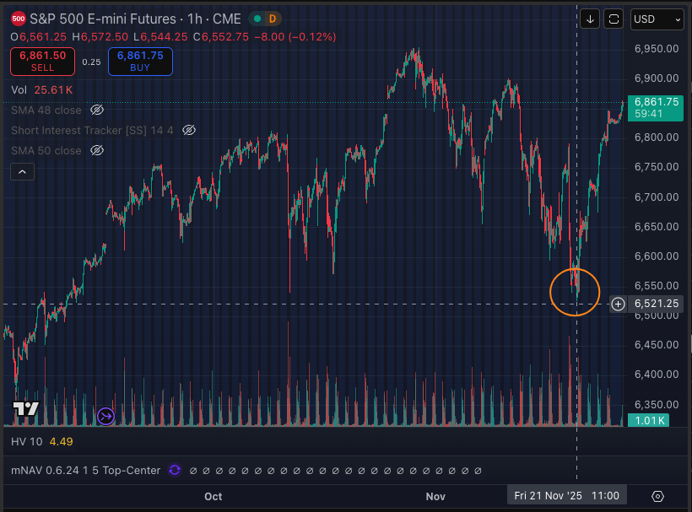The image size is (692, 512).
Task: Click the 6,521.25 crosshair price label
Action: click(657, 304)
